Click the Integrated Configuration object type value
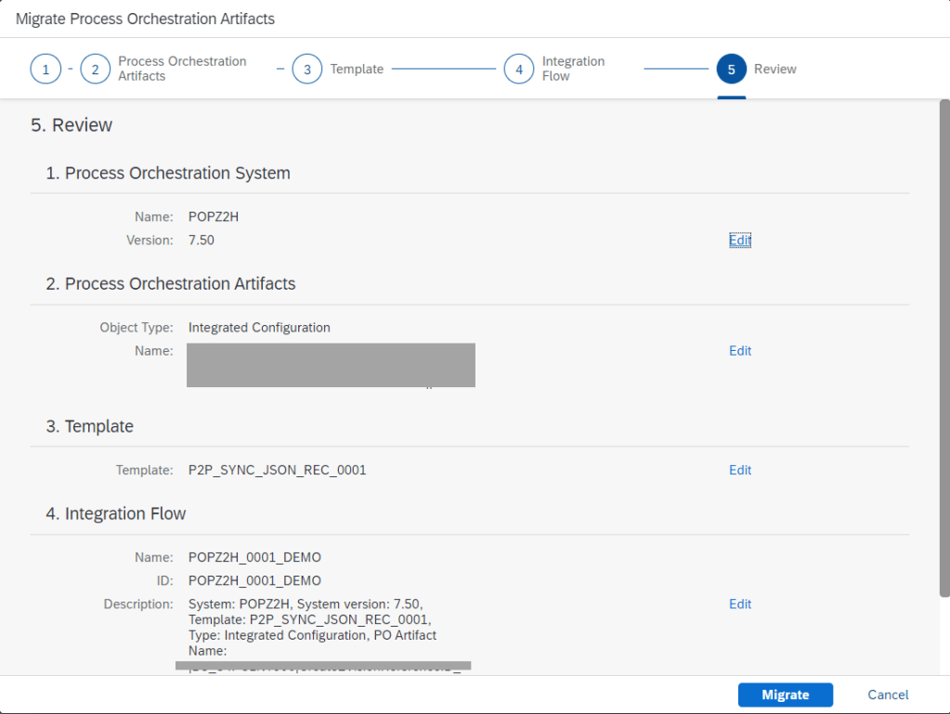 259,328
